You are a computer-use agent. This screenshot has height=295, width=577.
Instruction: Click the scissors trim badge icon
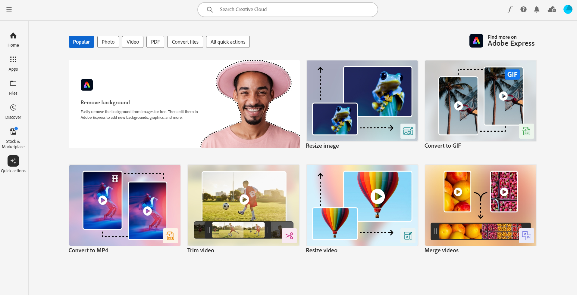289,236
